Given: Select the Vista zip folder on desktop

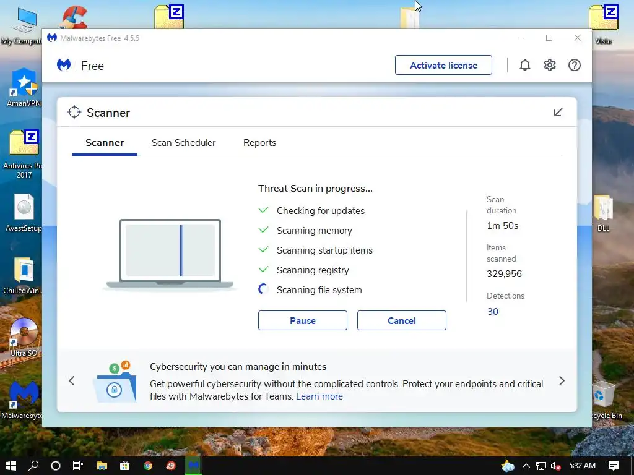Looking at the screenshot, I should pyautogui.click(x=603, y=24).
